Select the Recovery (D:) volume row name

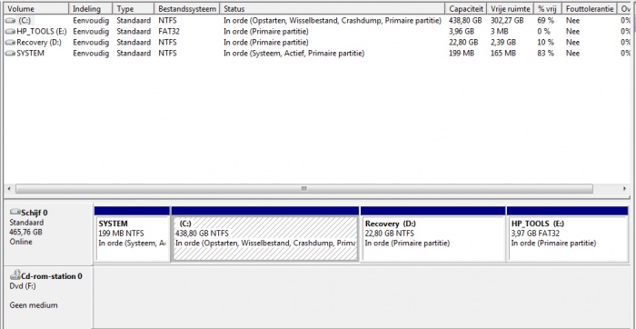[39, 42]
